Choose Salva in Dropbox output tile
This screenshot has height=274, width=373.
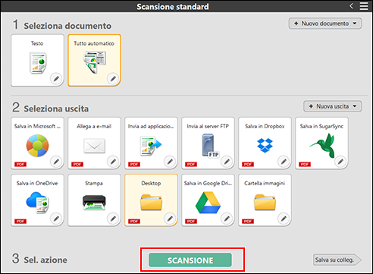(265, 143)
